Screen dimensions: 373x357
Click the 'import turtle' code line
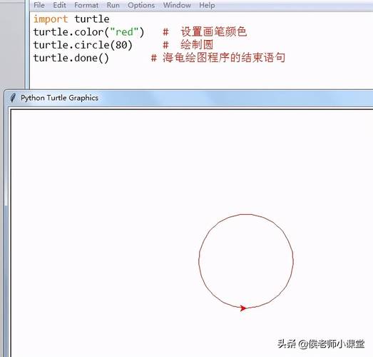pyautogui.click(x=71, y=19)
